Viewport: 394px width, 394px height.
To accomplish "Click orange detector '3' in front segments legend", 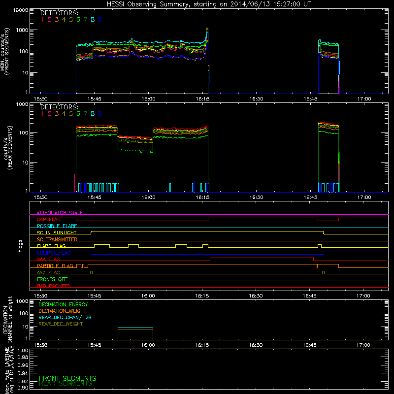I will tap(57, 20).
